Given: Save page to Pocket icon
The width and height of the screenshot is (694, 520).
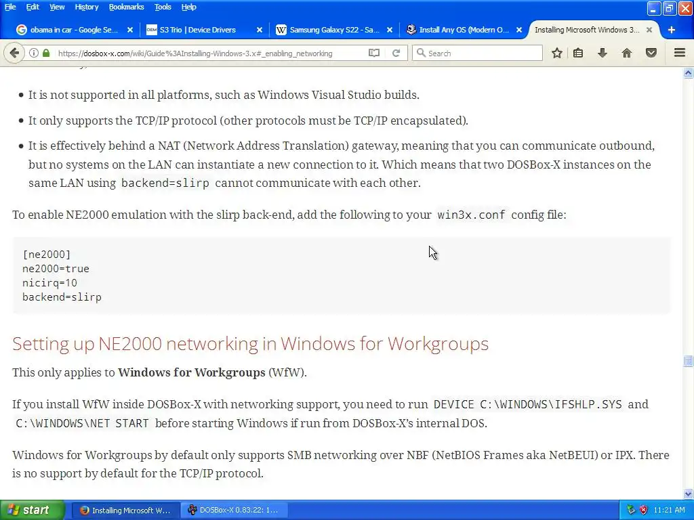Looking at the screenshot, I should click(651, 53).
